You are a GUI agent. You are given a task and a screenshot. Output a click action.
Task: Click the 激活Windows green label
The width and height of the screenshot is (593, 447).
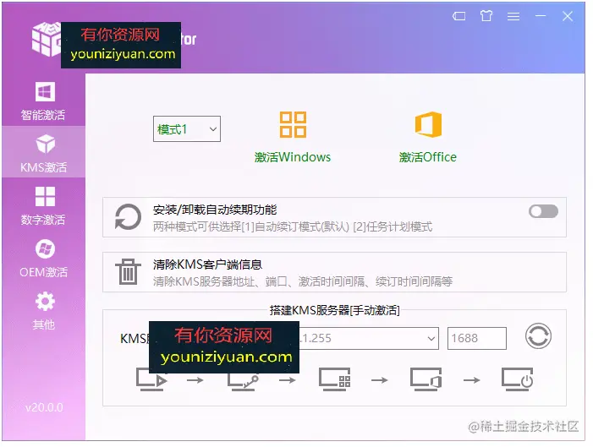click(293, 157)
